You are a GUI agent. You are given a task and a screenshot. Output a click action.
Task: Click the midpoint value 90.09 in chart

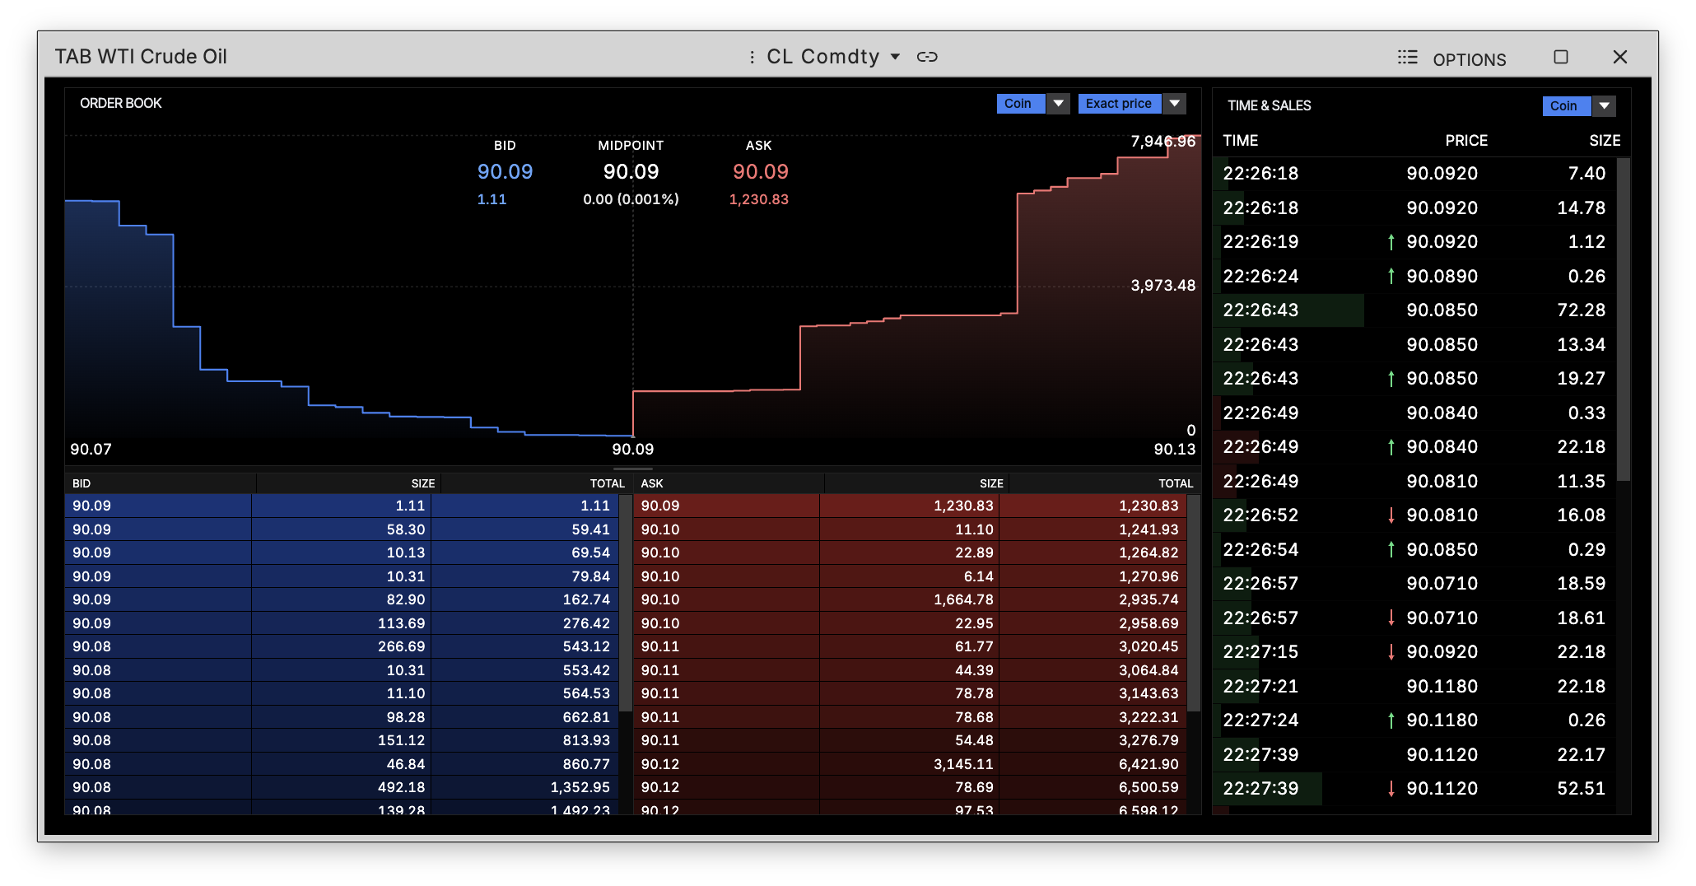point(631,171)
